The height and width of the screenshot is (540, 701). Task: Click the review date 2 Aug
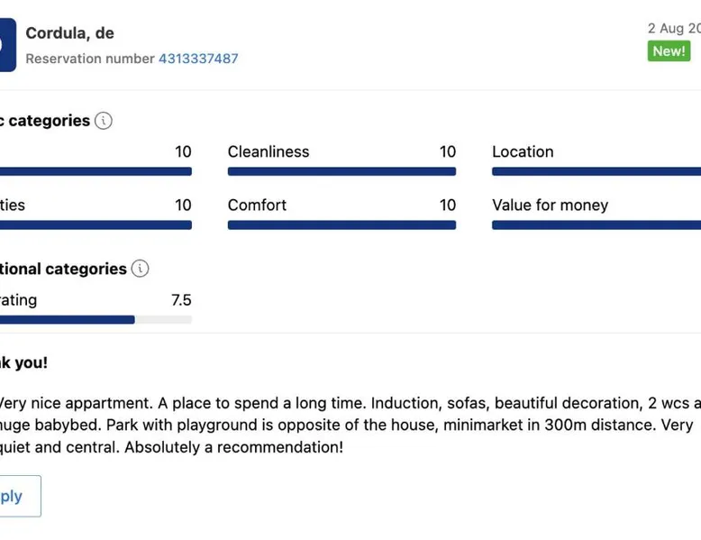[x=673, y=29]
